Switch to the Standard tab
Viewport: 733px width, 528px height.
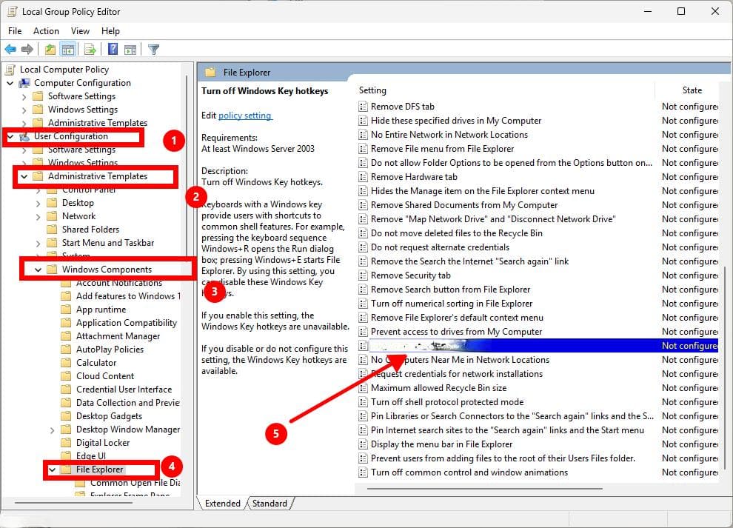(x=270, y=504)
